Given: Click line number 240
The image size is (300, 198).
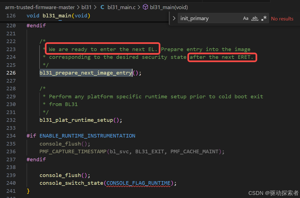Looking at the screenshot, I should (x=11, y=183).
